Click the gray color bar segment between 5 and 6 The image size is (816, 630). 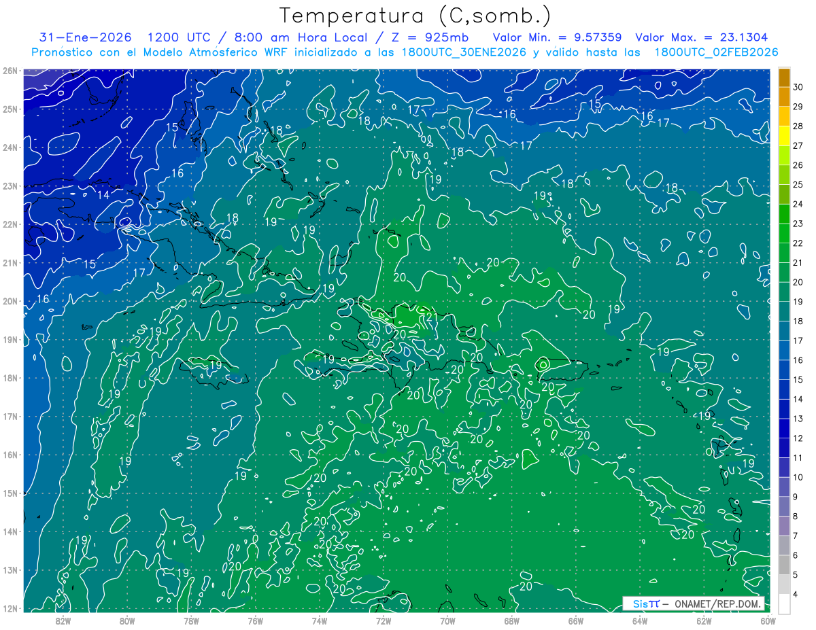tap(784, 565)
